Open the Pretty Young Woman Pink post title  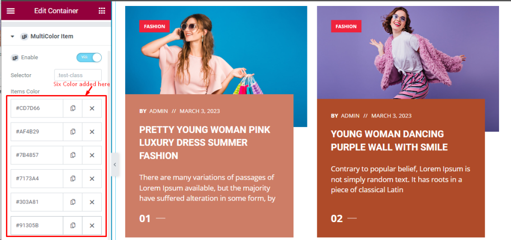205,142
